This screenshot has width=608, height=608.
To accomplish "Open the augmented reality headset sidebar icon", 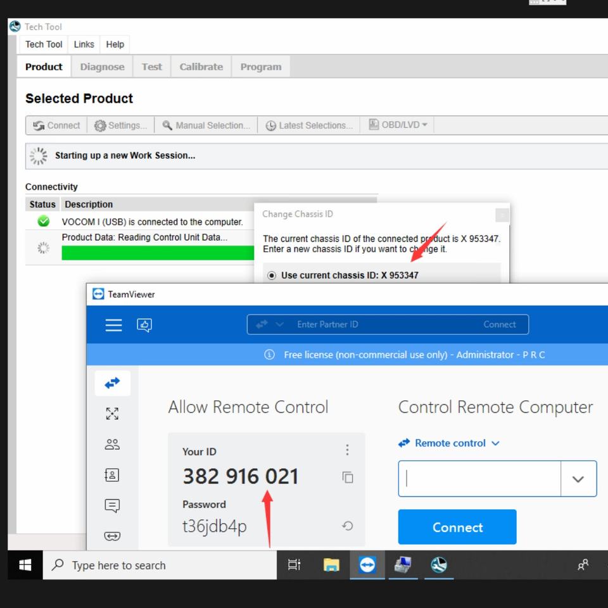I will [x=113, y=536].
